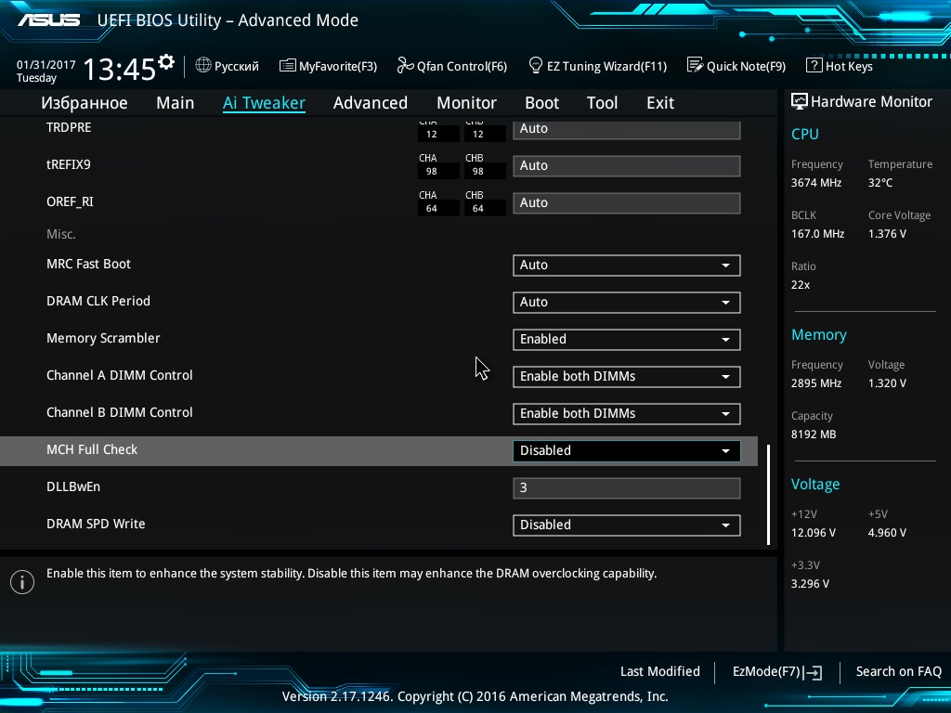Image resolution: width=951 pixels, height=713 pixels.
Task: Click the tREFIX9 Auto field
Action: pyautogui.click(x=627, y=166)
